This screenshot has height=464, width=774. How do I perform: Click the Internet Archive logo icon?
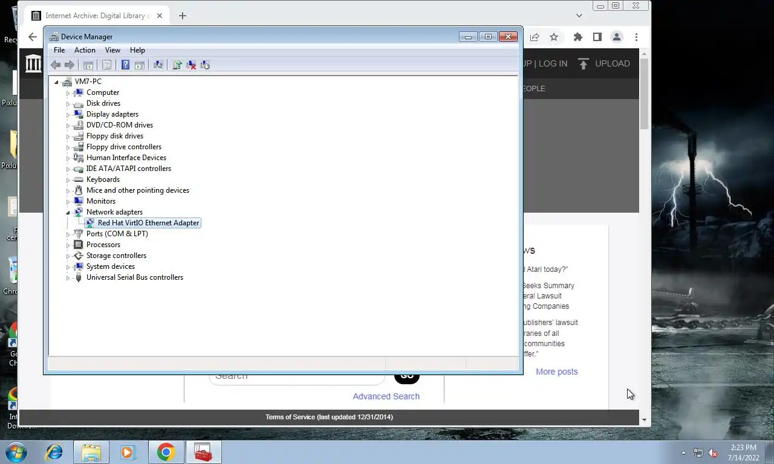point(33,63)
